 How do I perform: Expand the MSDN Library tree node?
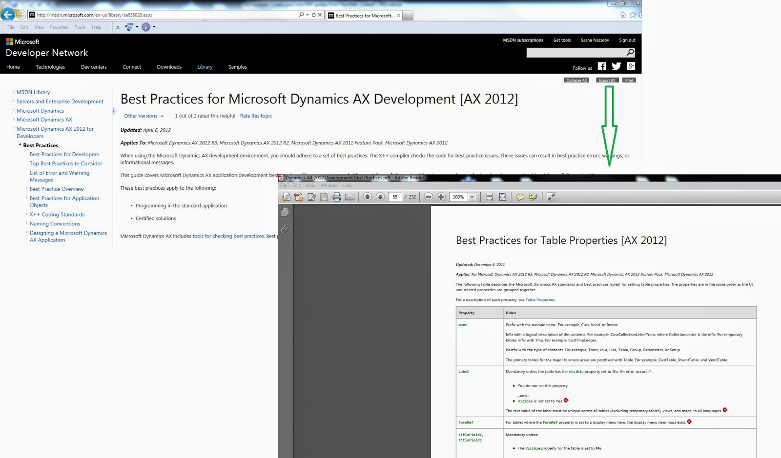pos(13,92)
